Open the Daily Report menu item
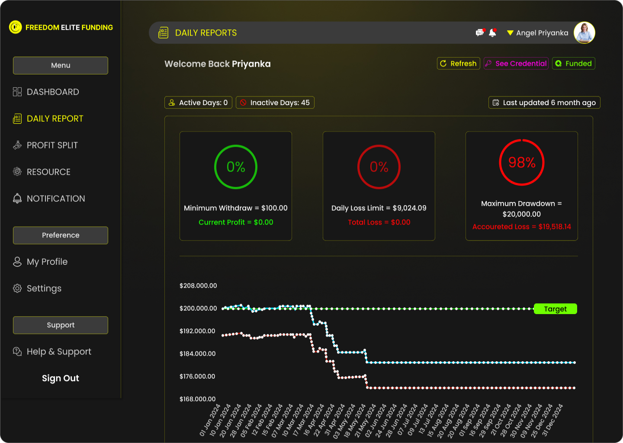 pos(55,119)
